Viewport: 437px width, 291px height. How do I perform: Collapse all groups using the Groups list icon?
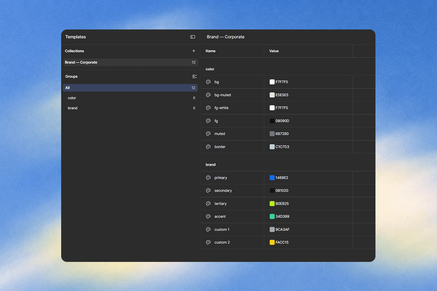(194, 76)
